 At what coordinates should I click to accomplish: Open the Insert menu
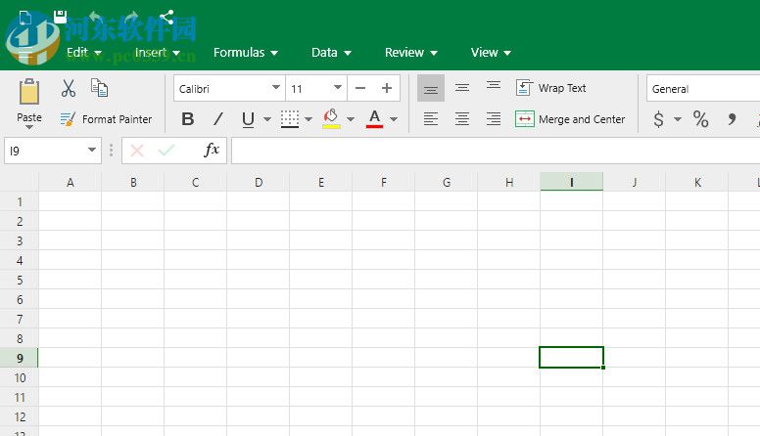(x=158, y=52)
